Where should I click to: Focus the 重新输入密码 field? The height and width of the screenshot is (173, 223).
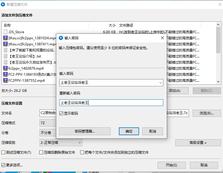(x=111, y=103)
